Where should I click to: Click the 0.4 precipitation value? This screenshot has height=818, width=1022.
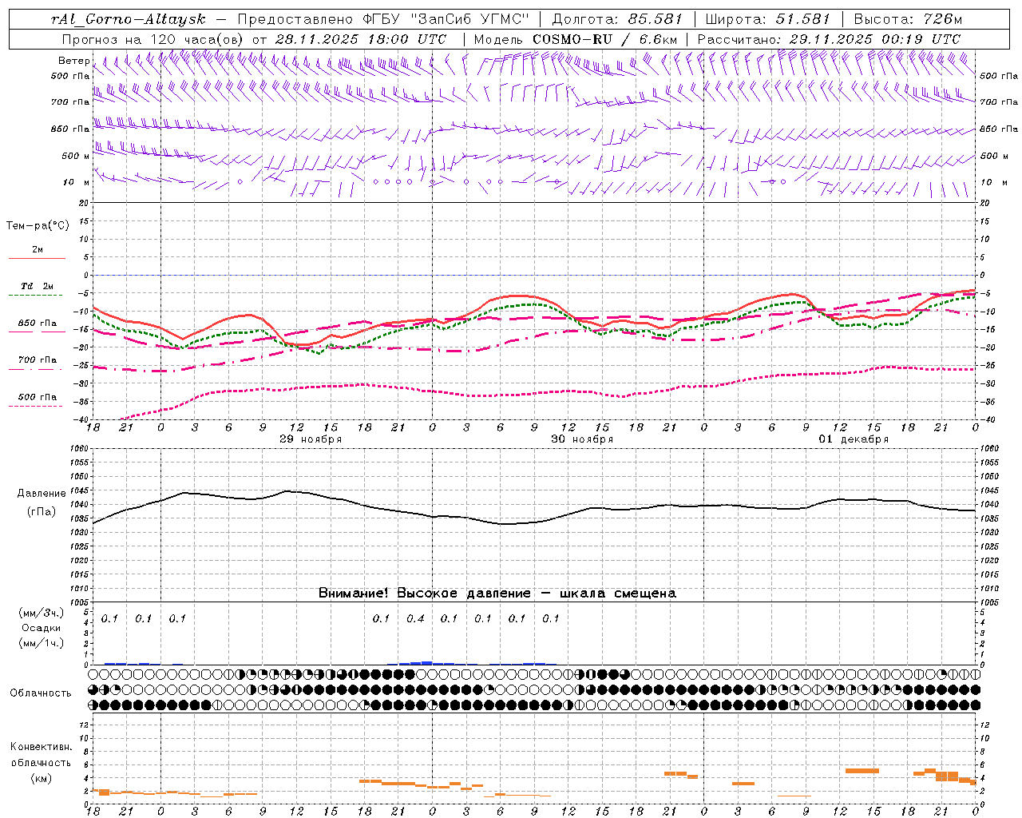(x=415, y=618)
